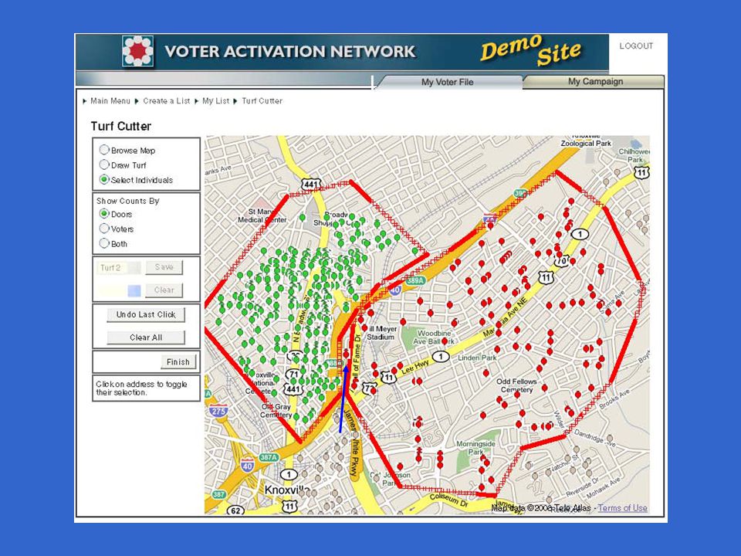
Task: Go to Main Menu breadcrumb
Action: tap(110, 100)
